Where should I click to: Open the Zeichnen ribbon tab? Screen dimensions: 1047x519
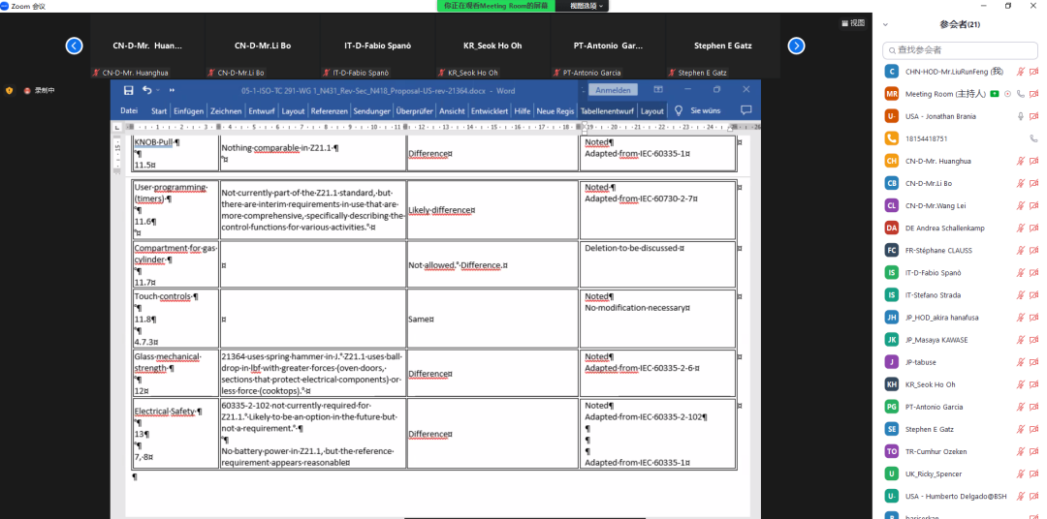tap(226, 111)
